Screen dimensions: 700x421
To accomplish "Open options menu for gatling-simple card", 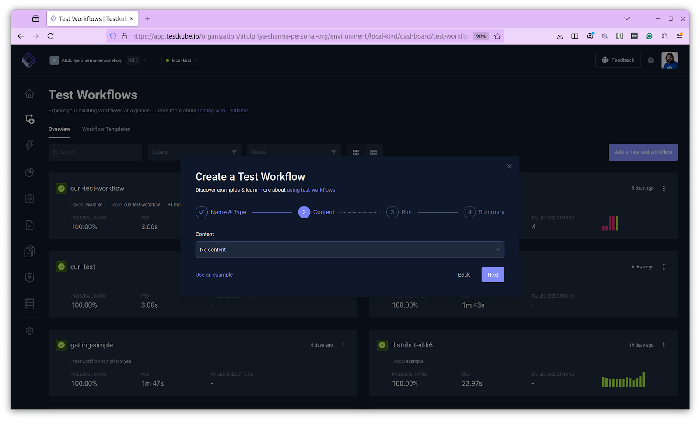I will [343, 345].
